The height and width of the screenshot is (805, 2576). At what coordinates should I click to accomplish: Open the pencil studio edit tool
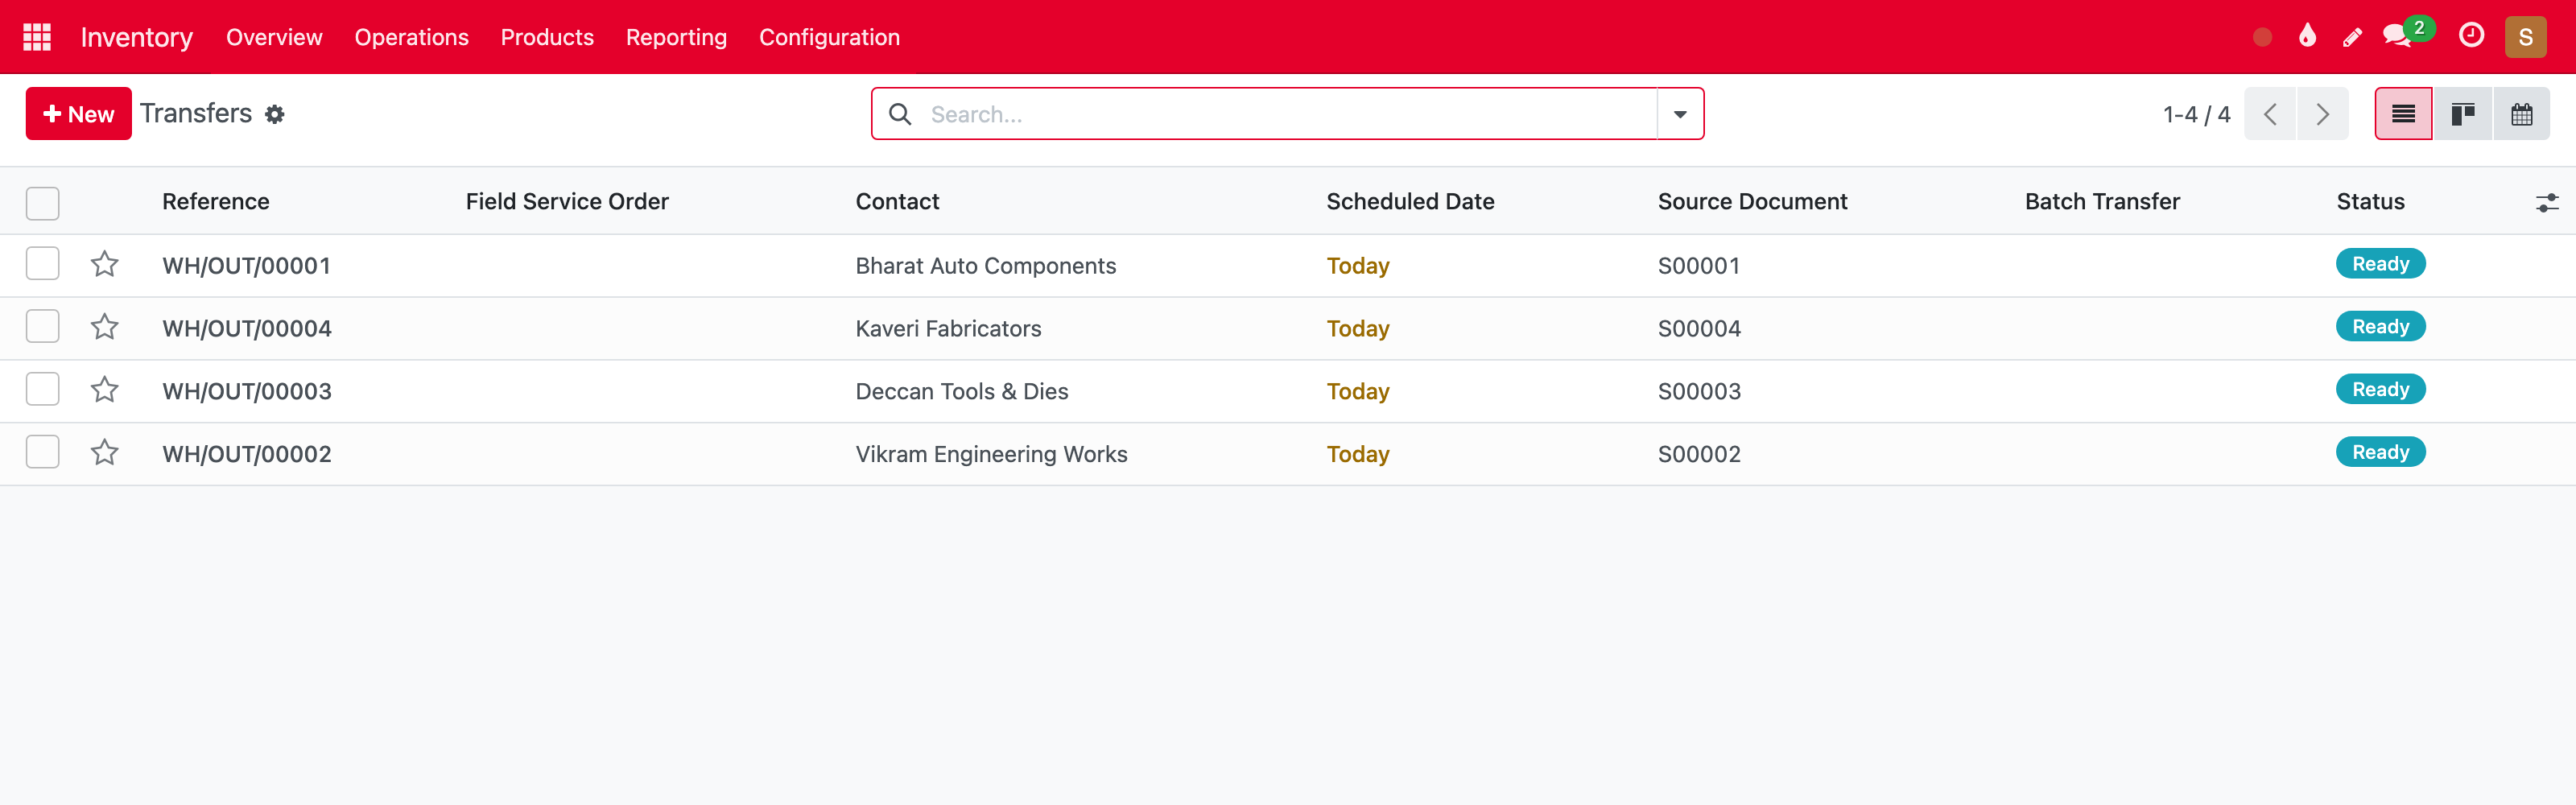coord(2352,37)
